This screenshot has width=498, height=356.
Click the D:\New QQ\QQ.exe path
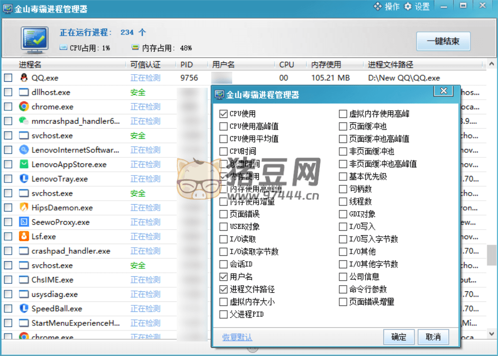[404, 78]
